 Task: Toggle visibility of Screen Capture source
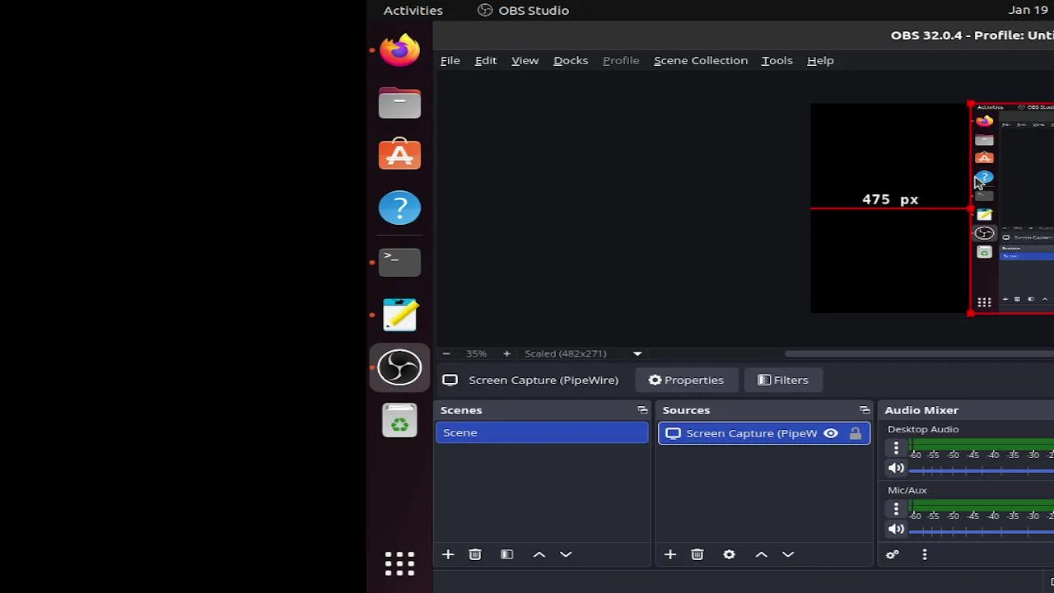[x=831, y=433]
